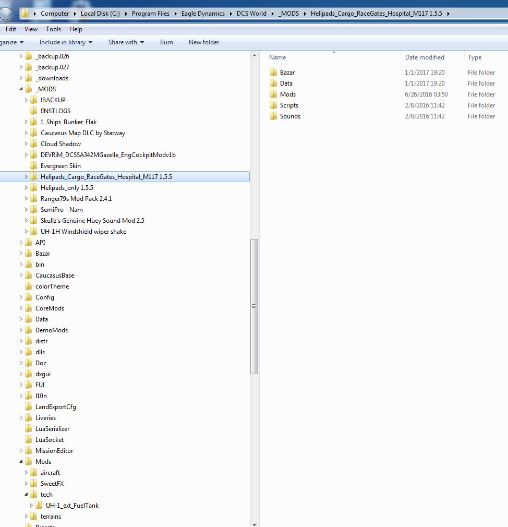Click scroll up arrow of navigation pane
The image size is (508, 527).
[x=255, y=55]
